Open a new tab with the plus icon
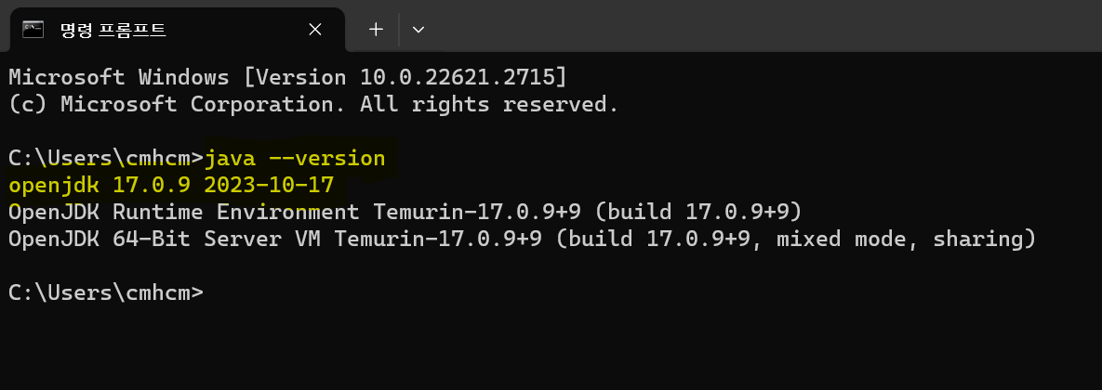 click(x=376, y=30)
